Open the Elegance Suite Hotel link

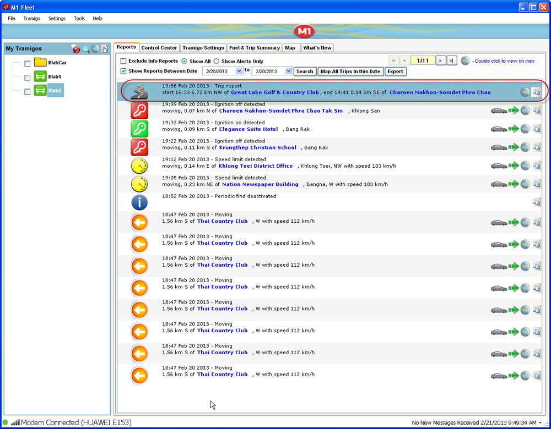pos(249,129)
